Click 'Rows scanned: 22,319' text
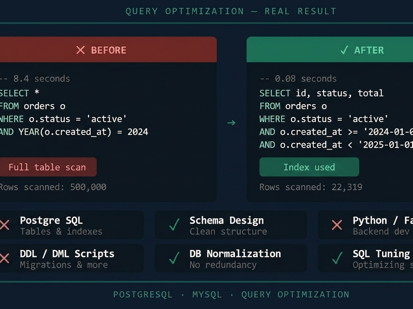 pyautogui.click(x=311, y=187)
